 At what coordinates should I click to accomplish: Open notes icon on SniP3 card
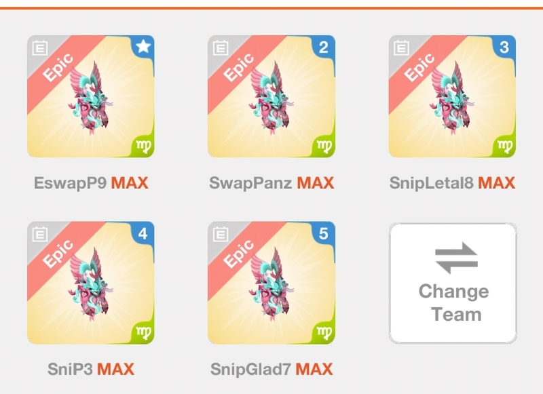(x=40, y=234)
